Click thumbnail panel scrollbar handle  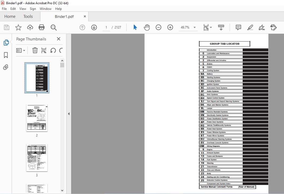pos(62,65)
